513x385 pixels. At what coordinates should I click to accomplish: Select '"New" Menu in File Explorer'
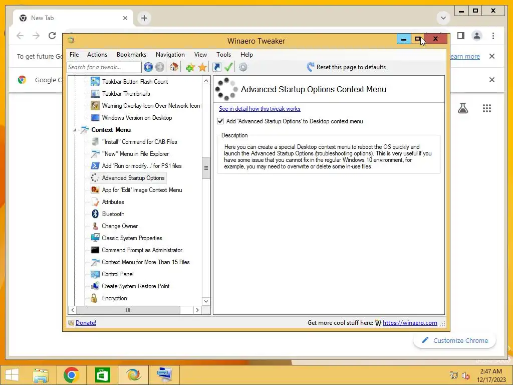(135, 154)
